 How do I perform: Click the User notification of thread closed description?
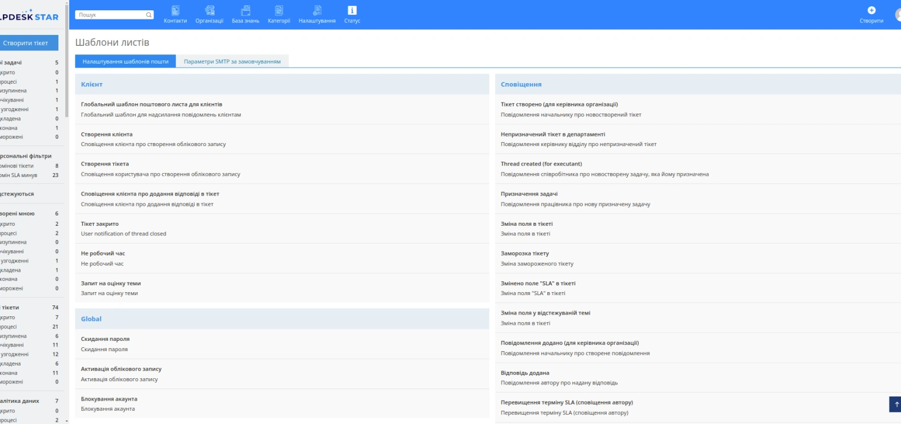tap(124, 234)
